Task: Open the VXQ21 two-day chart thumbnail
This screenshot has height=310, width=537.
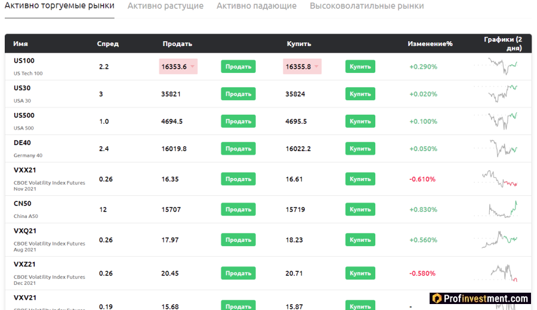Action: click(496, 240)
